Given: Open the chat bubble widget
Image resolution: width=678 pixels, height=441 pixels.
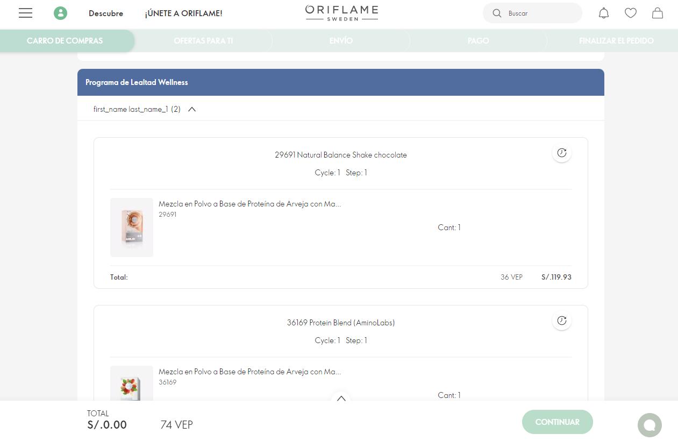Looking at the screenshot, I should click(650, 425).
